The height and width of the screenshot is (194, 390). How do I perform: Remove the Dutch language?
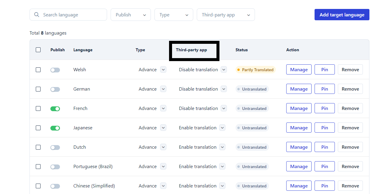point(350,147)
